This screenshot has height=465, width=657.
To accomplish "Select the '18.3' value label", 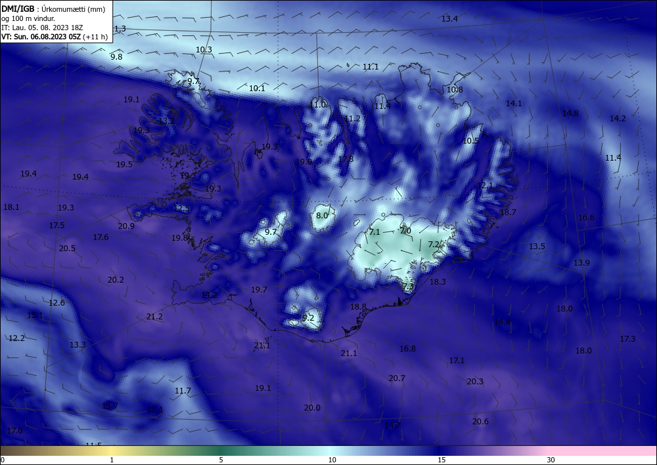I will click(x=438, y=282).
